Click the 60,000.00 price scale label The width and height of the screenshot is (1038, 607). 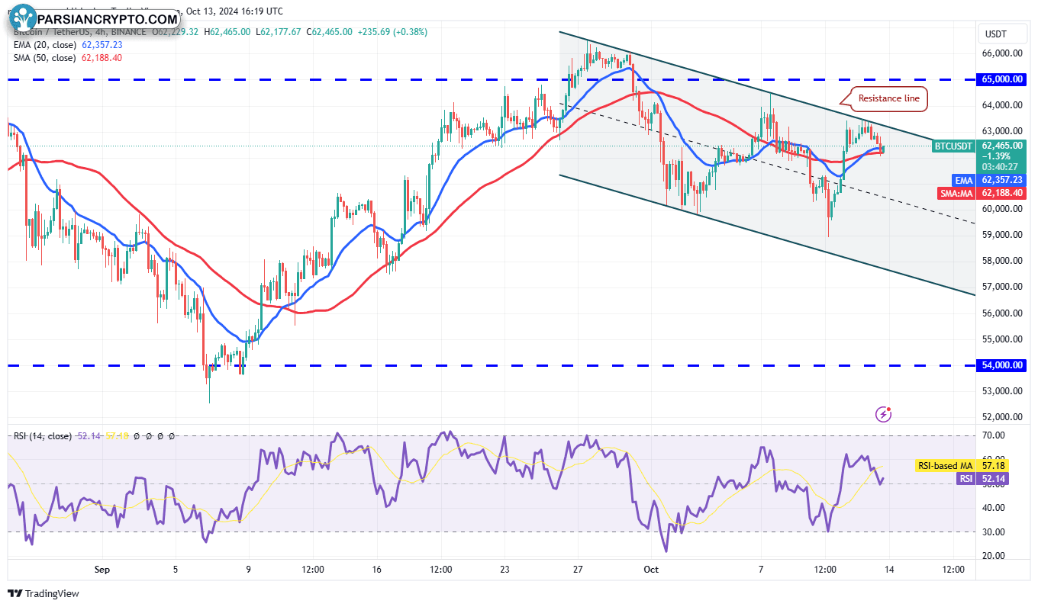1003,209
